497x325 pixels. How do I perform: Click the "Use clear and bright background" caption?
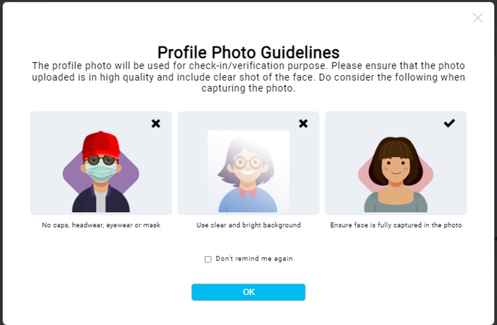[248, 225]
